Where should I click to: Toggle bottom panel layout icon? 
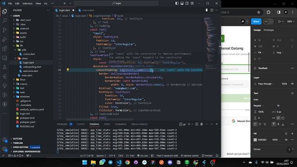click(x=182, y=3)
